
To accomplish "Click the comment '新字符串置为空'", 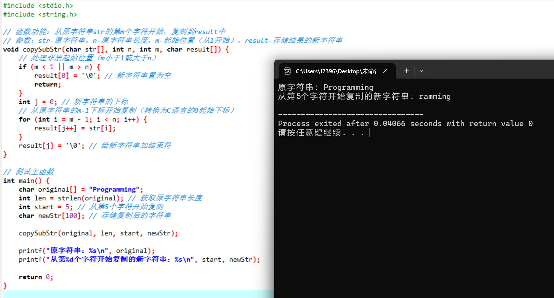I will pos(138,76).
